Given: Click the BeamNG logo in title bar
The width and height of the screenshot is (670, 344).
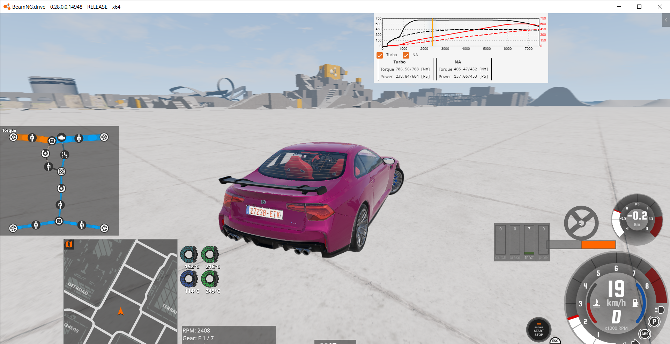Looking at the screenshot, I should click(x=7, y=7).
